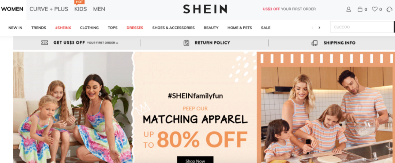
Task: Click the Shipping Info truck icon
Action: click(x=315, y=43)
